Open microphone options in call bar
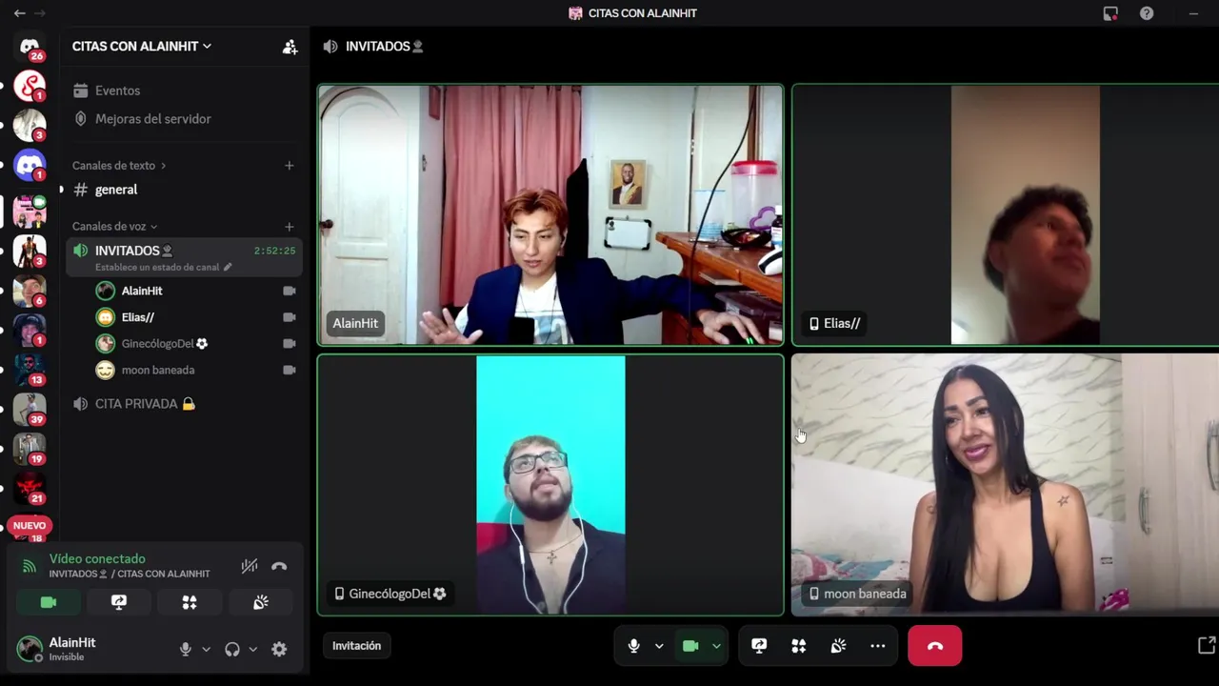This screenshot has height=686, width=1219. (x=659, y=646)
